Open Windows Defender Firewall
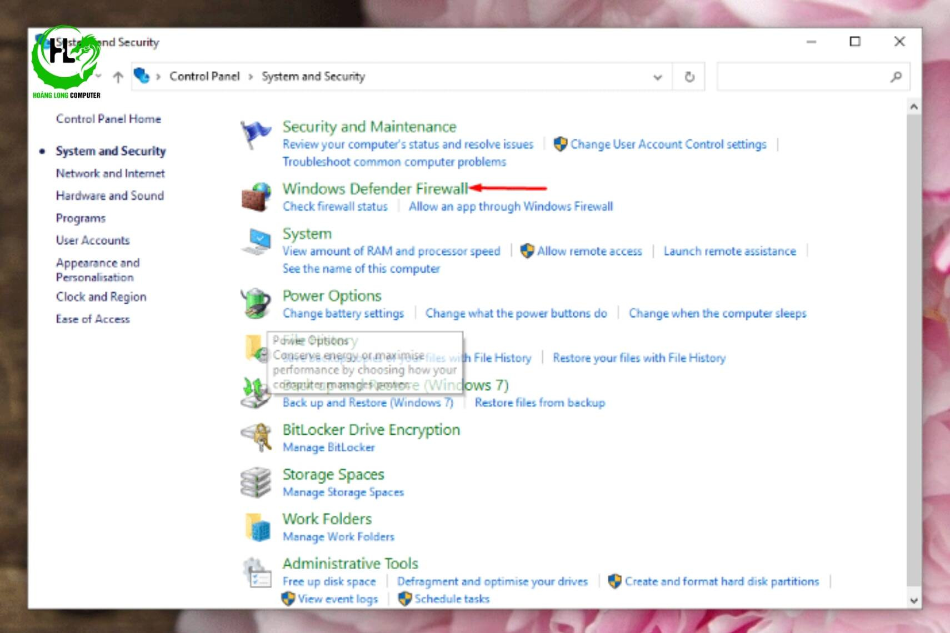The height and width of the screenshot is (633, 950). click(375, 189)
